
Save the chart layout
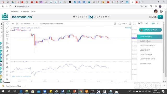click(x=122, y=24)
